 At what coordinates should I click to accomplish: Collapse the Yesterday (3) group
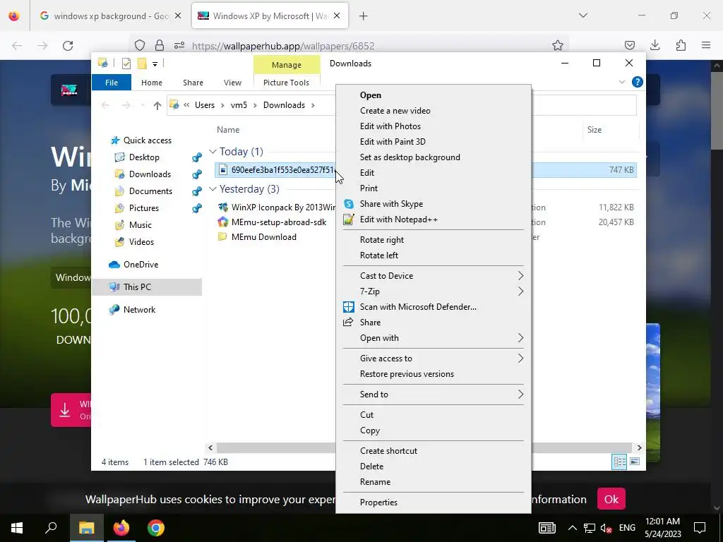(x=213, y=189)
